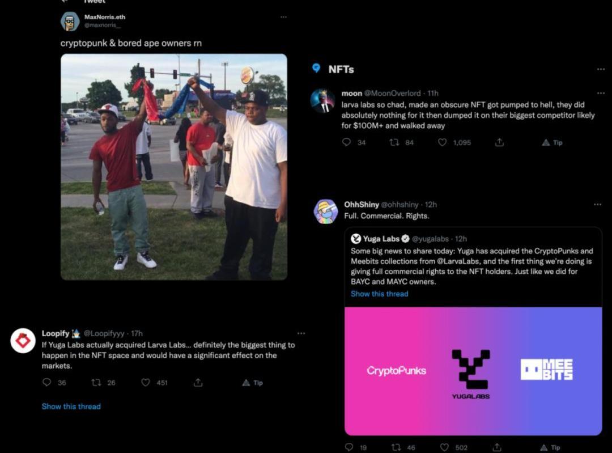Tip the Loopify tweet author

click(x=253, y=383)
